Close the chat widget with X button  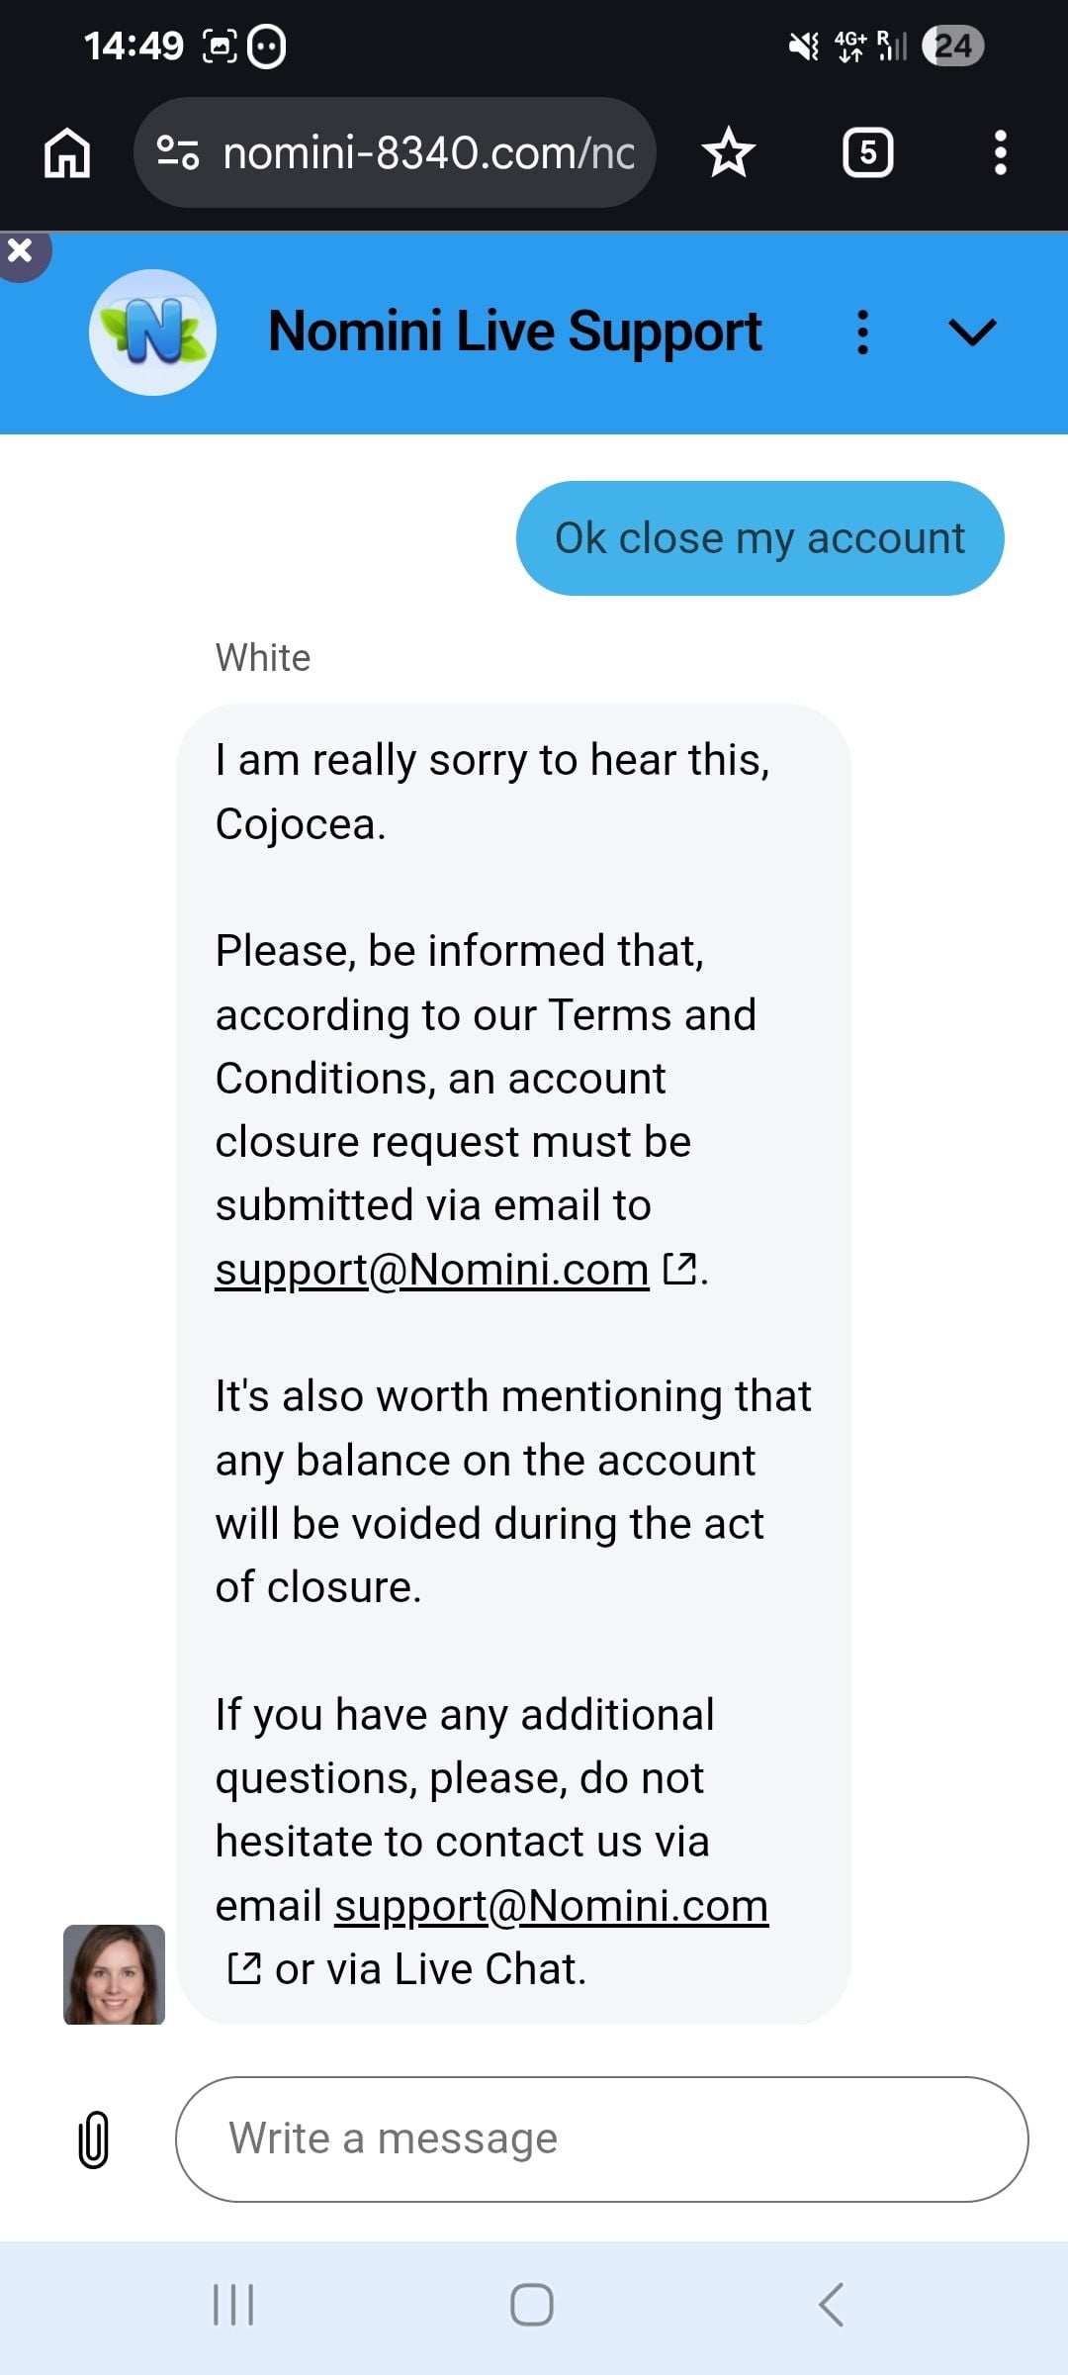coord(21,252)
